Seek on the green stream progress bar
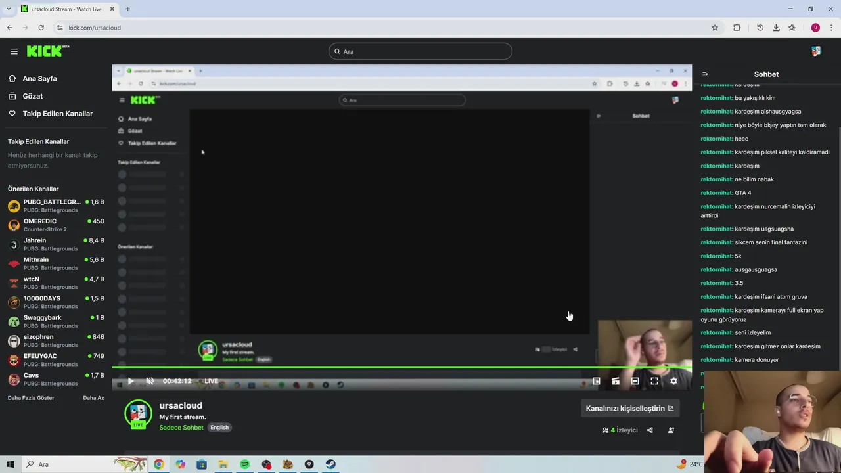The height and width of the screenshot is (473, 841). pyautogui.click(x=401, y=367)
